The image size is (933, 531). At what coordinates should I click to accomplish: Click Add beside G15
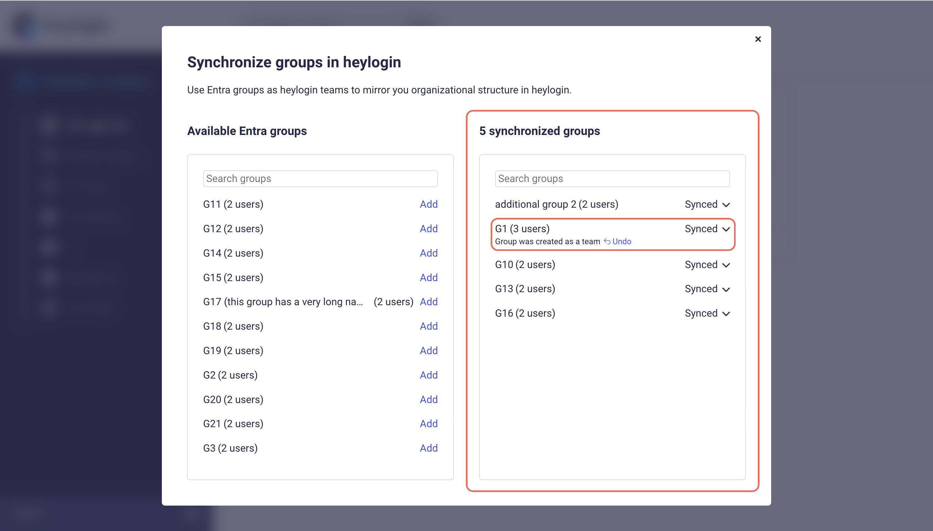tap(428, 278)
